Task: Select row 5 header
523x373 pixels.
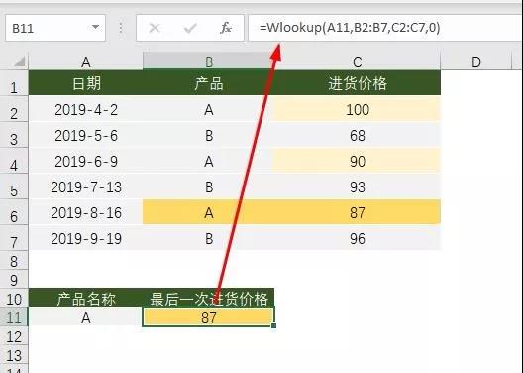Action: tap(14, 186)
